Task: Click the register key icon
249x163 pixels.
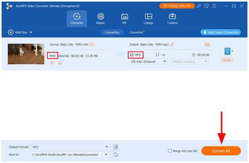Action: coord(199,6)
